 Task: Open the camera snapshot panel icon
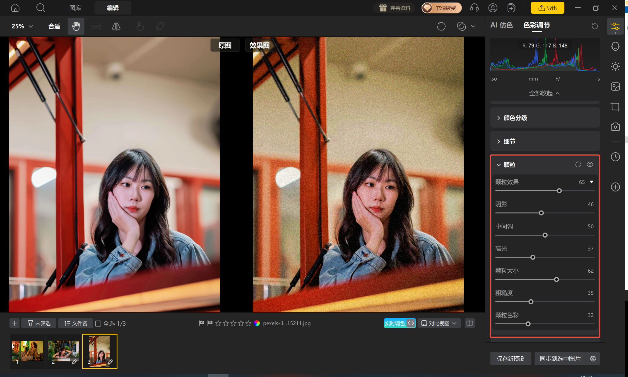coord(615,127)
